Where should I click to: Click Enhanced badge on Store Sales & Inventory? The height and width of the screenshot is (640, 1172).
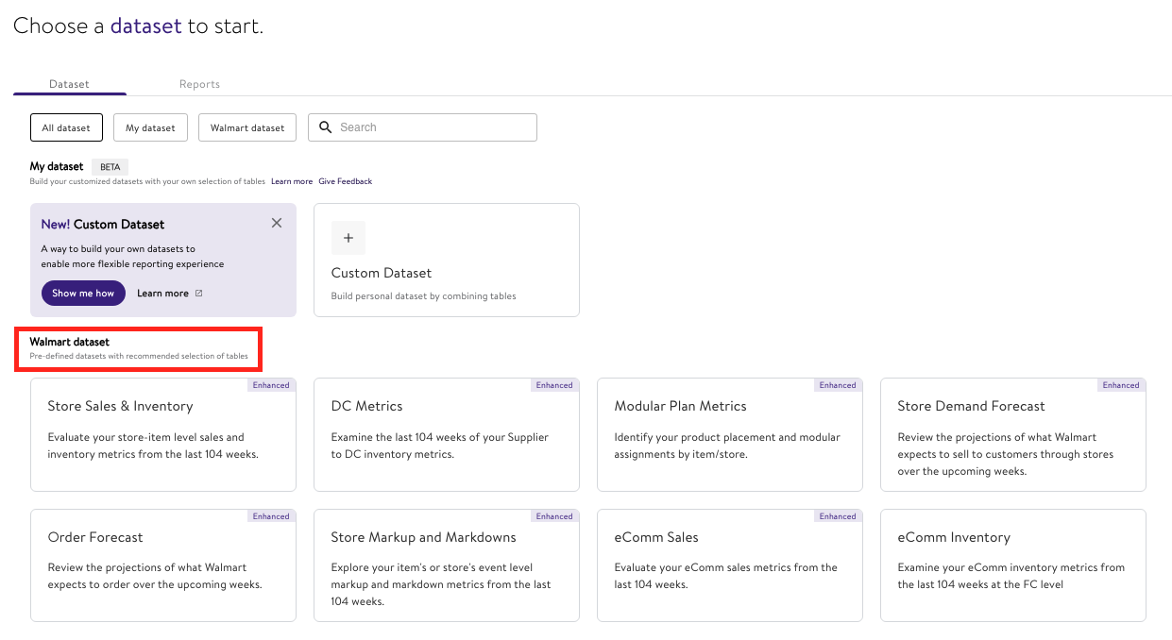271,385
